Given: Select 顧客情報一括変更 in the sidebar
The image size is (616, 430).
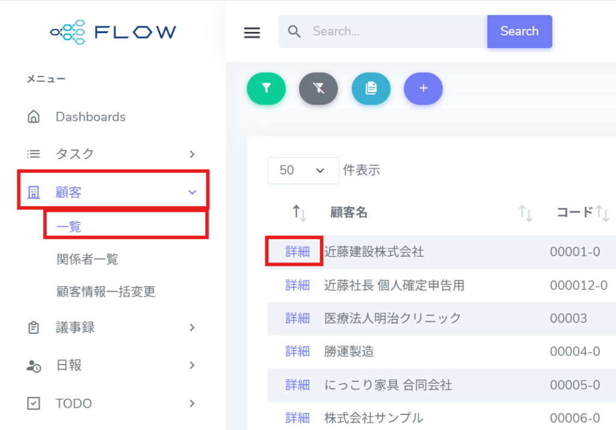Looking at the screenshot, I should click(106, 292).
